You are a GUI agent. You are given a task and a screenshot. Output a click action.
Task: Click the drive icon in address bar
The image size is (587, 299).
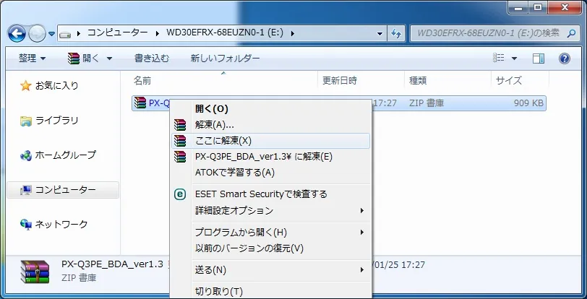coord(65,34)
